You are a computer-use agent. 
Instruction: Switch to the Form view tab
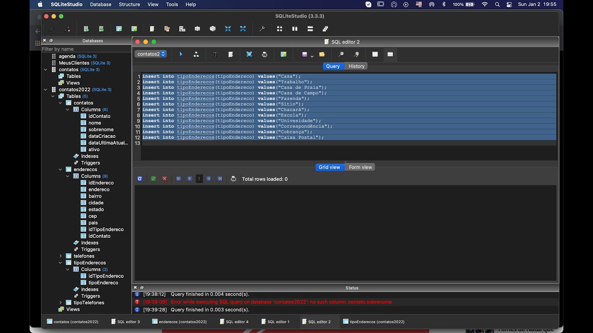360,167
